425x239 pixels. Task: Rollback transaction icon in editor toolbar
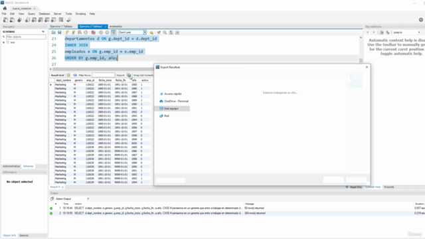[107, 33]
